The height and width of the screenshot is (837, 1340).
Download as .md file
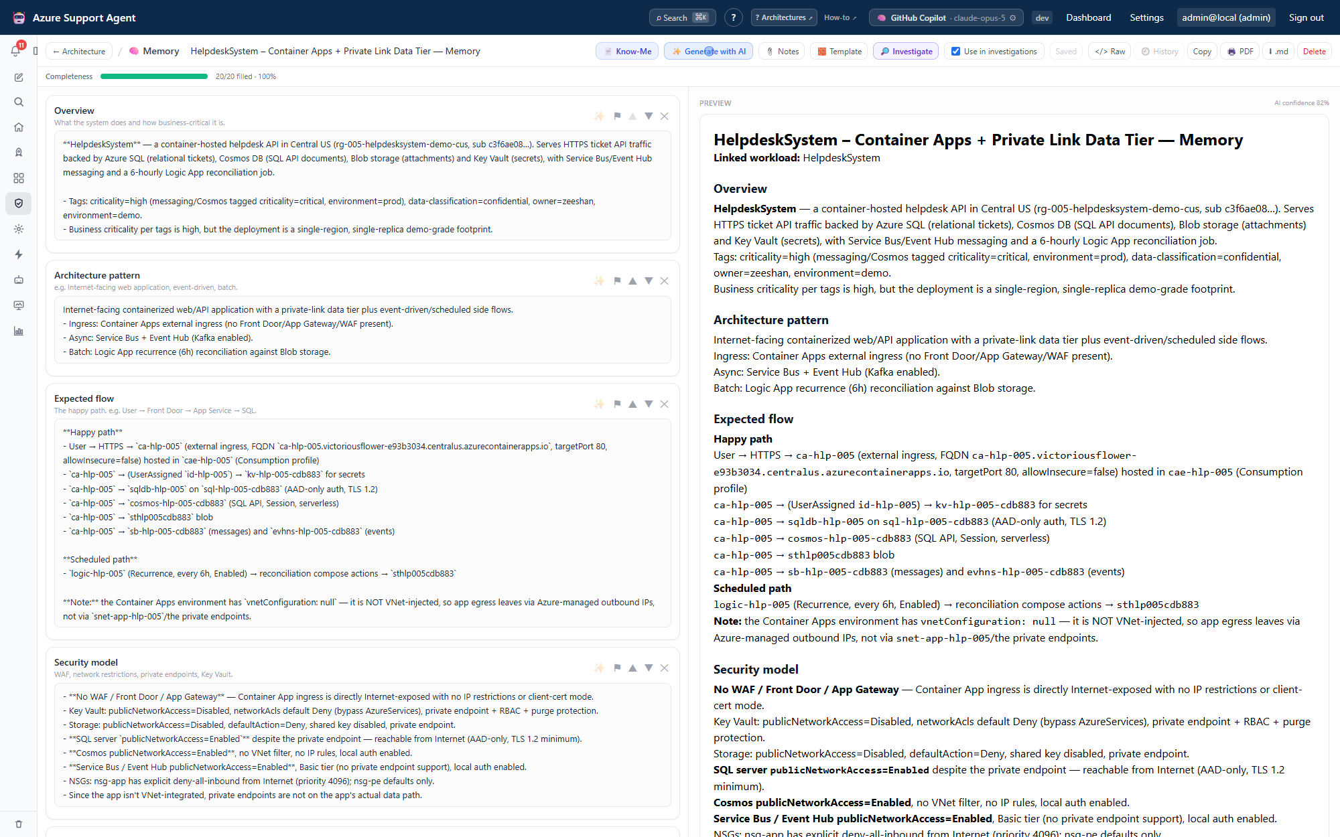click(x=1278, y=52)
